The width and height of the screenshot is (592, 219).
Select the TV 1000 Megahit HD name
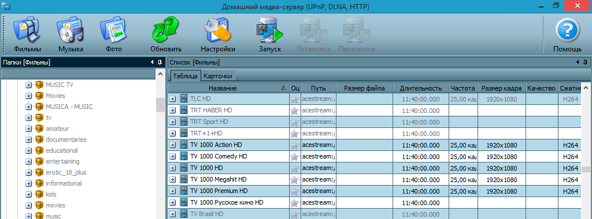218,179
